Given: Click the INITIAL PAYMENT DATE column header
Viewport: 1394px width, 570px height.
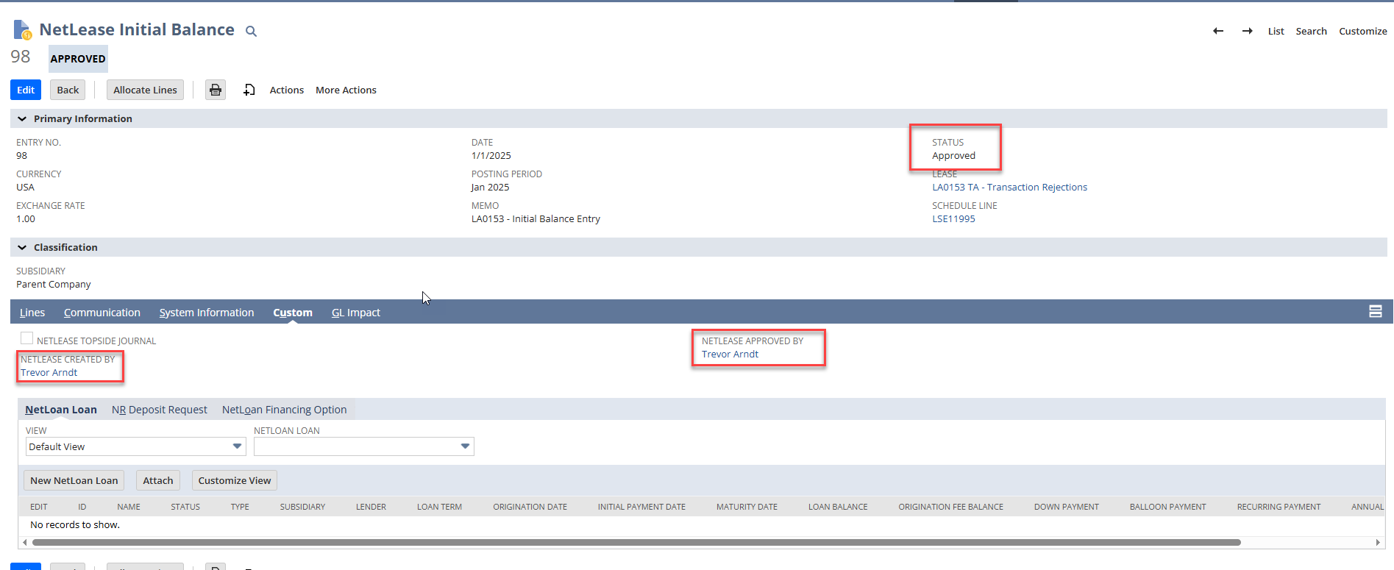Looking at the screenshot, I should (641, 507).
